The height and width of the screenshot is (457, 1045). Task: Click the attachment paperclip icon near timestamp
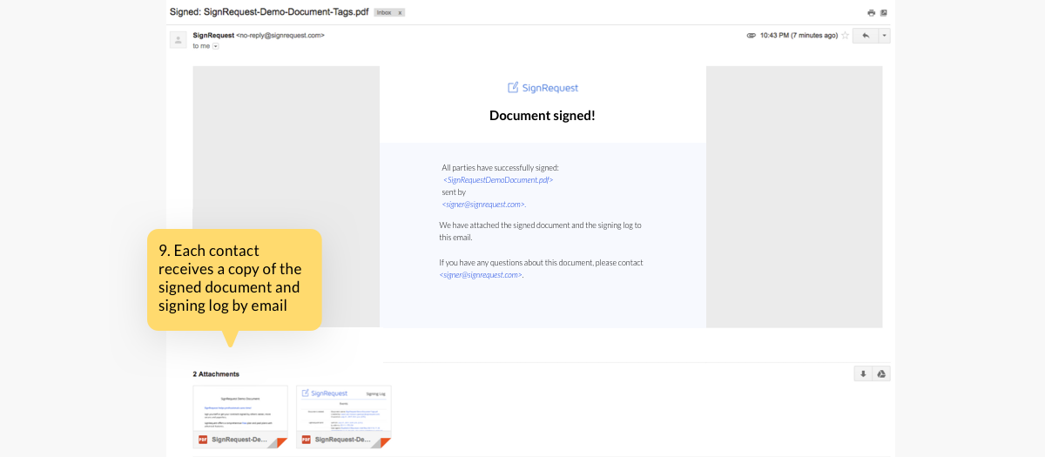(x=752, y=36)
